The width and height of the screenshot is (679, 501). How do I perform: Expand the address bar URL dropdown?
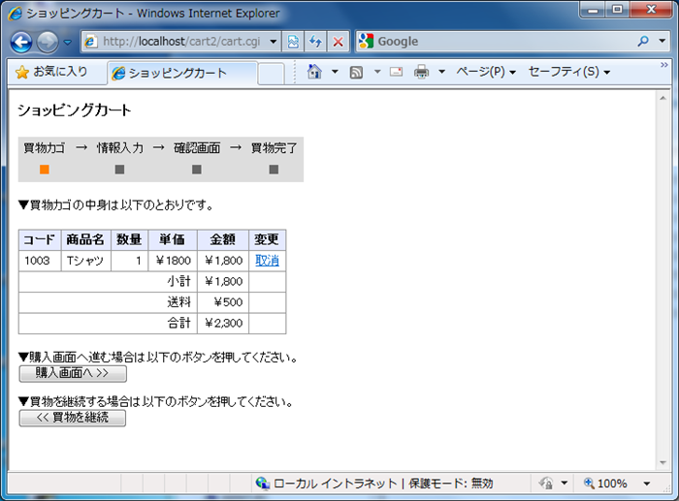(274, 42)
